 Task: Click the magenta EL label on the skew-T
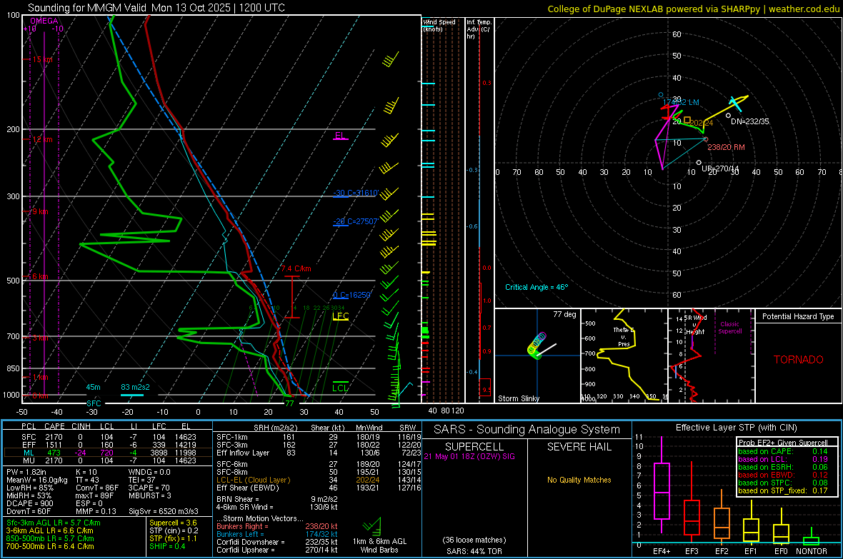click(x=340, y=136)
